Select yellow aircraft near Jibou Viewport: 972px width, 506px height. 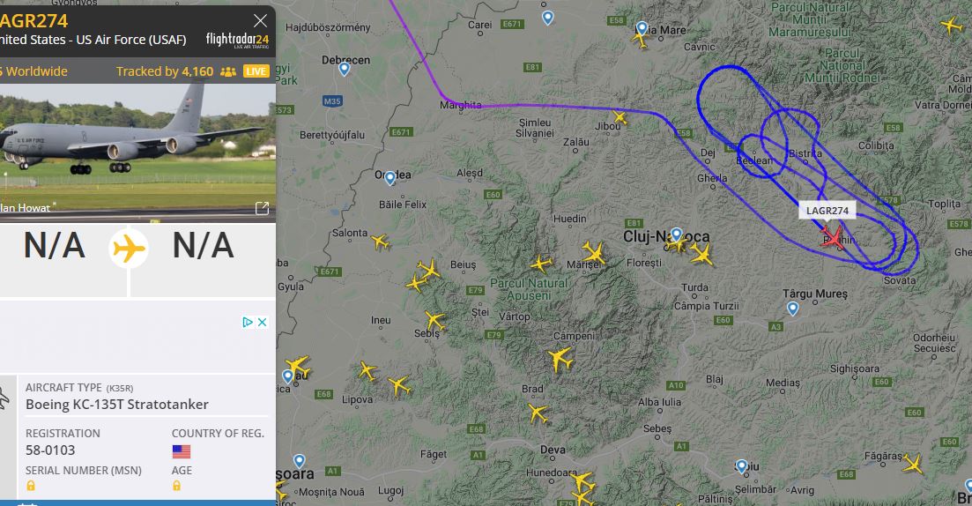(x=620, y=117)
